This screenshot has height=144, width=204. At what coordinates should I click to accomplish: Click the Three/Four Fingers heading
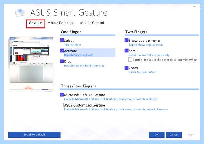pyautogui.click(x=79, y=86)
